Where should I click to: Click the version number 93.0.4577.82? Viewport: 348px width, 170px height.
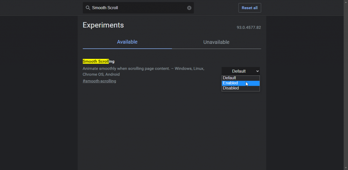249,28
